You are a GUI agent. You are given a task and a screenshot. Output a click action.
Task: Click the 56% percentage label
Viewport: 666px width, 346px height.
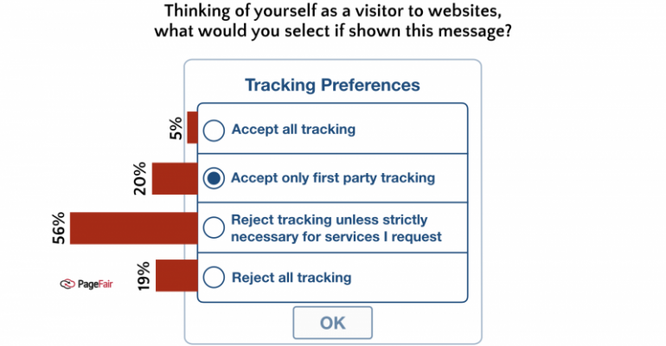(x=59, y=228)
